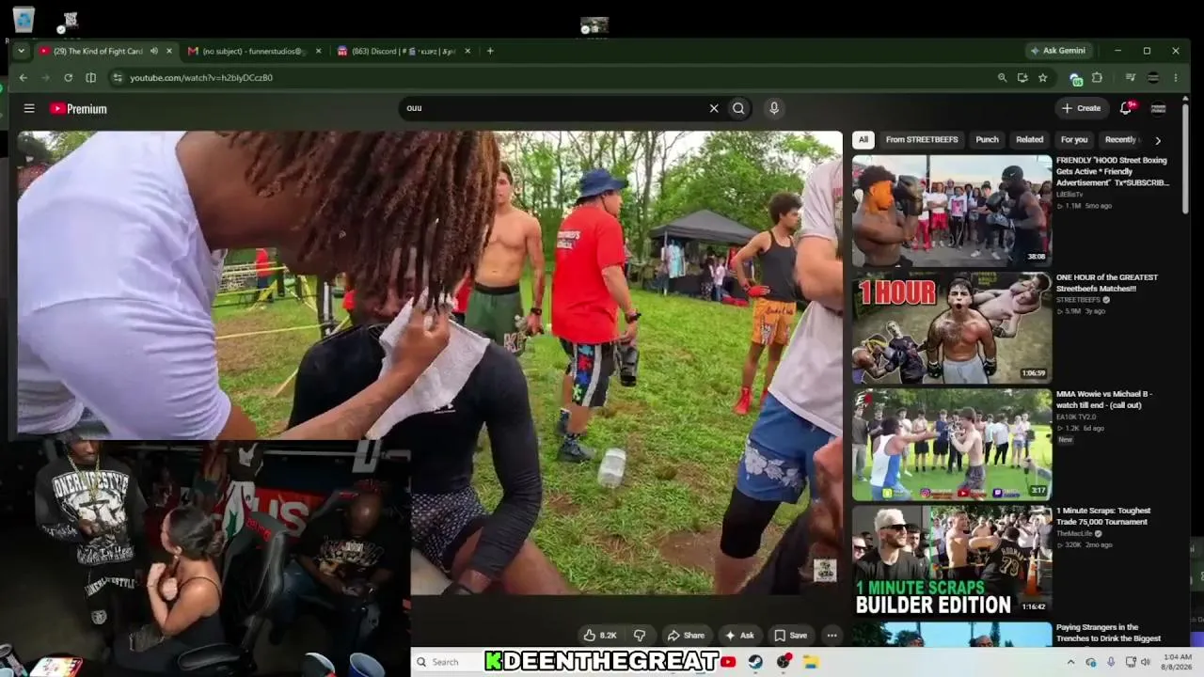Open browser zoom magnifier in address bar

coord(1002,78)
